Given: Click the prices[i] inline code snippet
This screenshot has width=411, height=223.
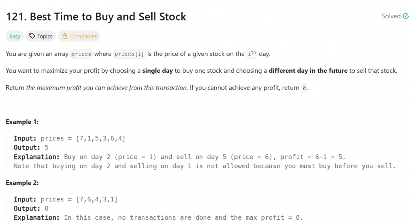Looking at the screenshot, I should [129, 54].
